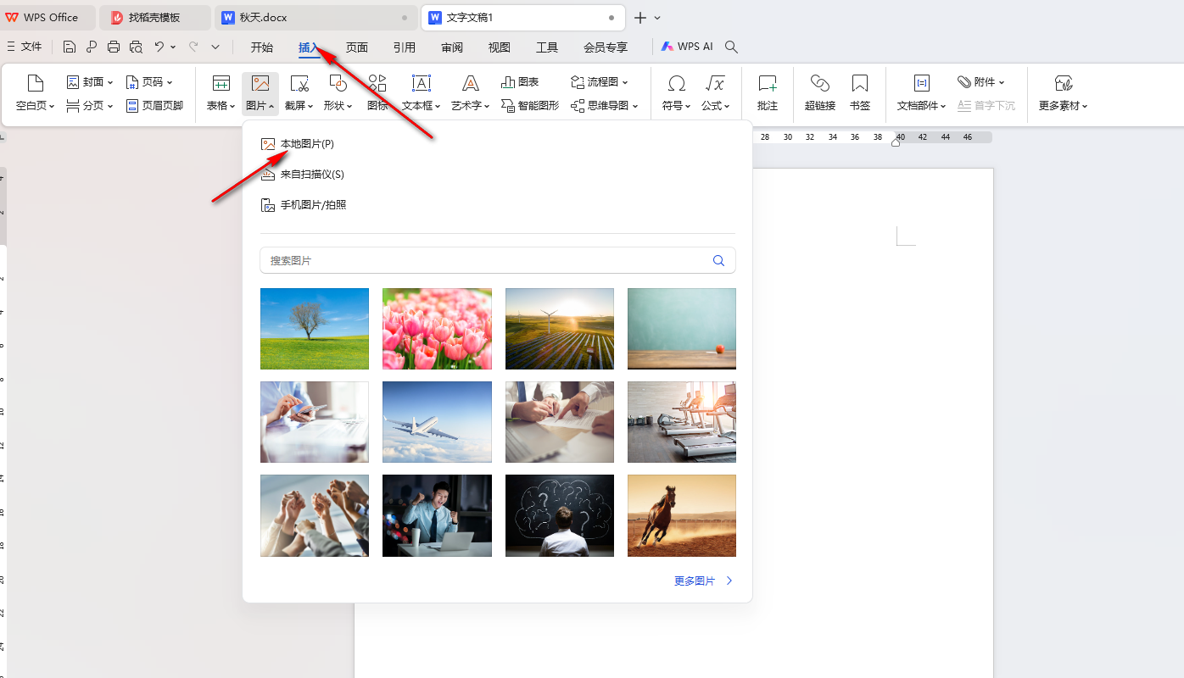
Task: Insert a table using the 表格 icon
Action: tap(221, 92)
